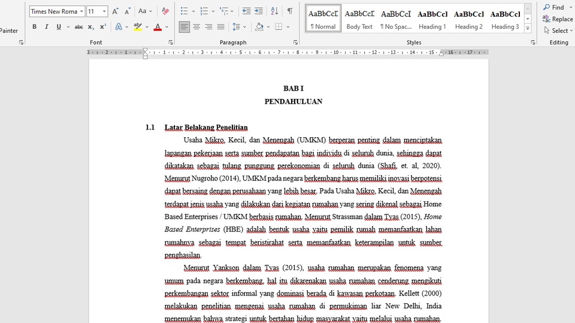Image resolution: width=575 pixels, height=323 pixels.
Task: Open Select menu in Editing group
Action: (558, 31)
